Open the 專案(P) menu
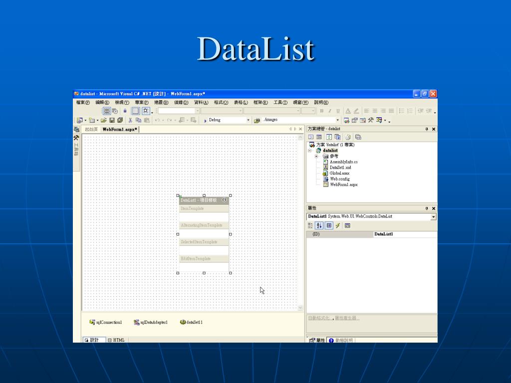511x383 pixels. (142, 103)
